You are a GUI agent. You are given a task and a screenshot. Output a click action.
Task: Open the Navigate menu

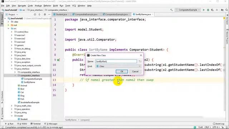point(22,6)
